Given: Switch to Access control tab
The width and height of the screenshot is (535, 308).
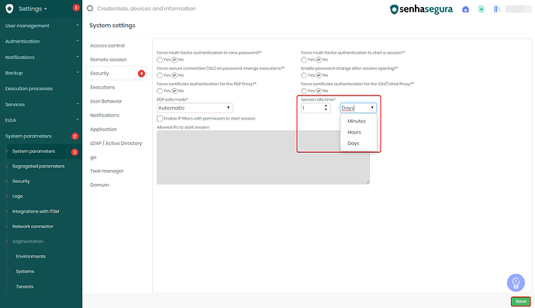Looking at the screenshot, I should (x=107, y=46).
